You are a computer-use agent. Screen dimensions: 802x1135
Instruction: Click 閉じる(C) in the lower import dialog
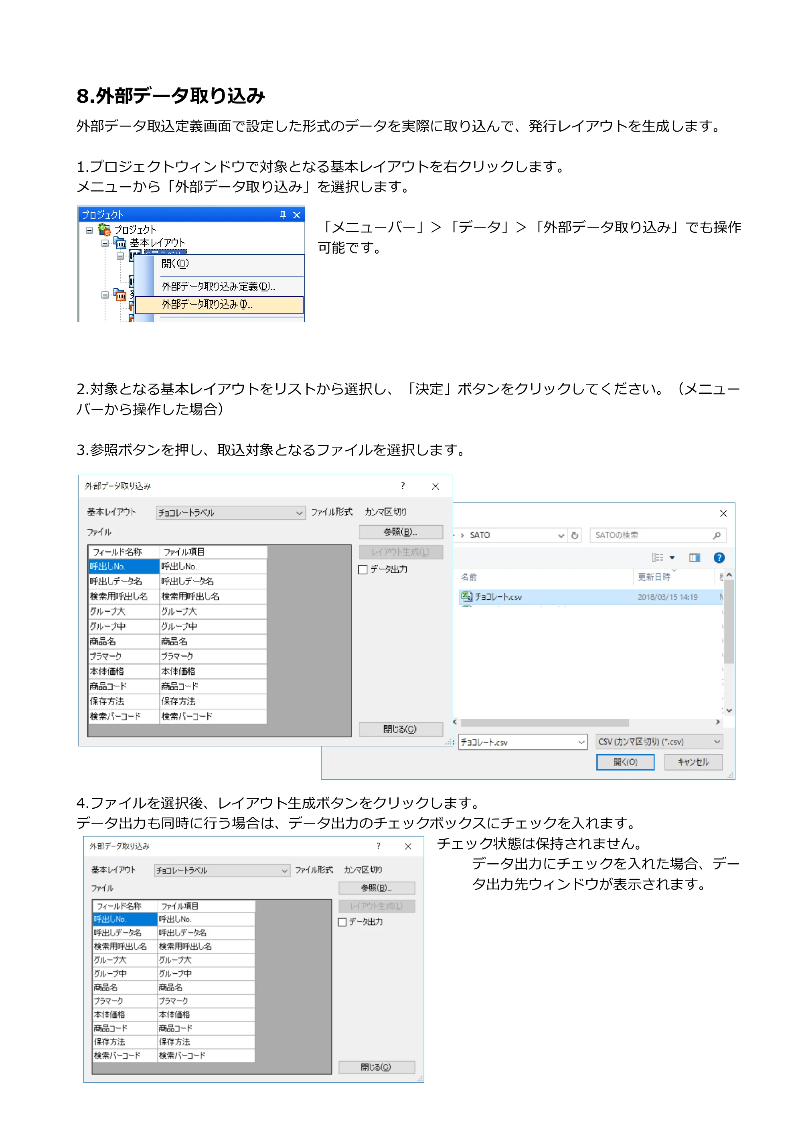click(x=377, y=1067)
